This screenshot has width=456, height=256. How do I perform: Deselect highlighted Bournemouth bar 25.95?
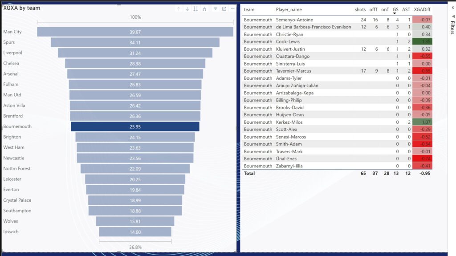click(135, 126)
